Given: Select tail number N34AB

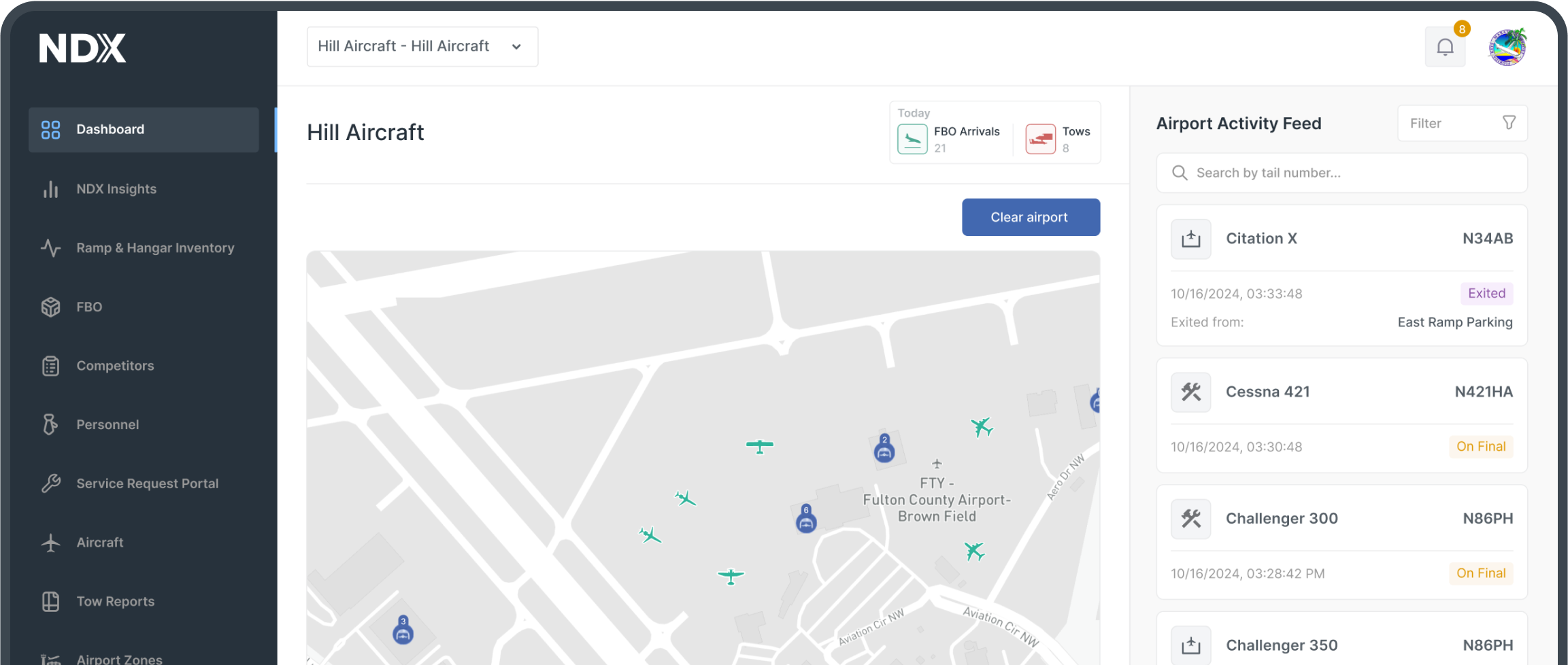Looking at the screenshot, I should [x=1488, y=239].
